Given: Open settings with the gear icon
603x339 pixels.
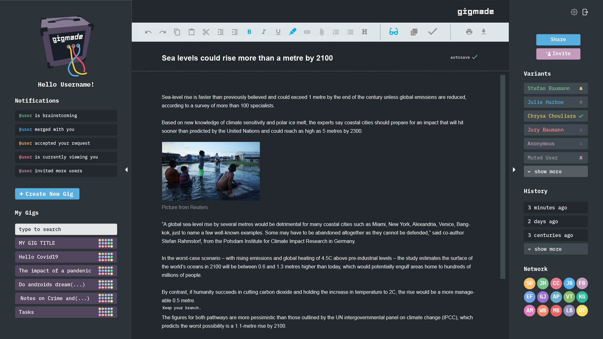Looking at the screenshot, I should coord(574,12).
